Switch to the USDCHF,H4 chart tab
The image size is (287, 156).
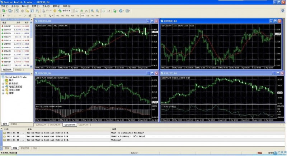(55, 125)
